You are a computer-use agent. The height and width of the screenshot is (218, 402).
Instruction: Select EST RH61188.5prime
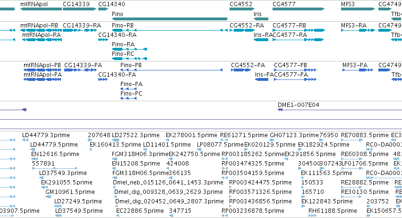pyautogui.click(x=333, y=211)
